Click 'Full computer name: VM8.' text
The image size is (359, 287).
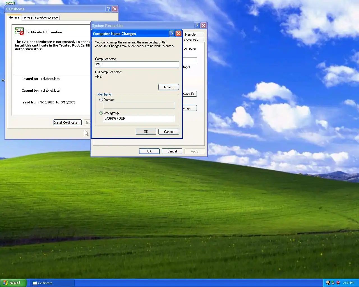[x=108, y=74]
